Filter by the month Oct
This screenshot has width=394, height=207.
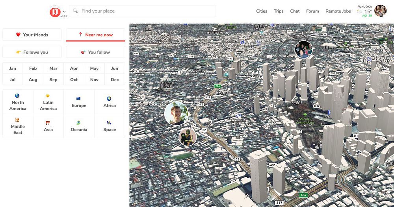tap(74, 79)
